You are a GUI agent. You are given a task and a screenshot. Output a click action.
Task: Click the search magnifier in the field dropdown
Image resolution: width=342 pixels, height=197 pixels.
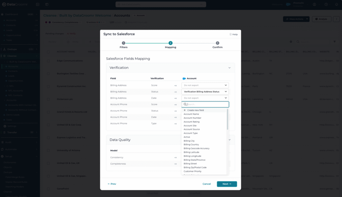pyautogui.click(x=185, y=104)
